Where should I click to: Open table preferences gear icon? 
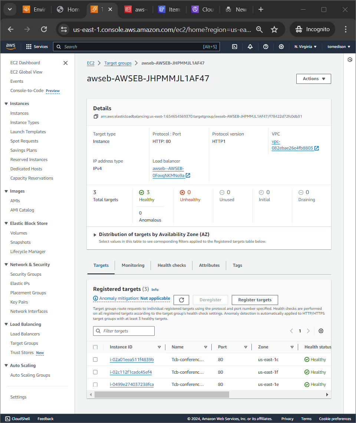coord(321,331)
